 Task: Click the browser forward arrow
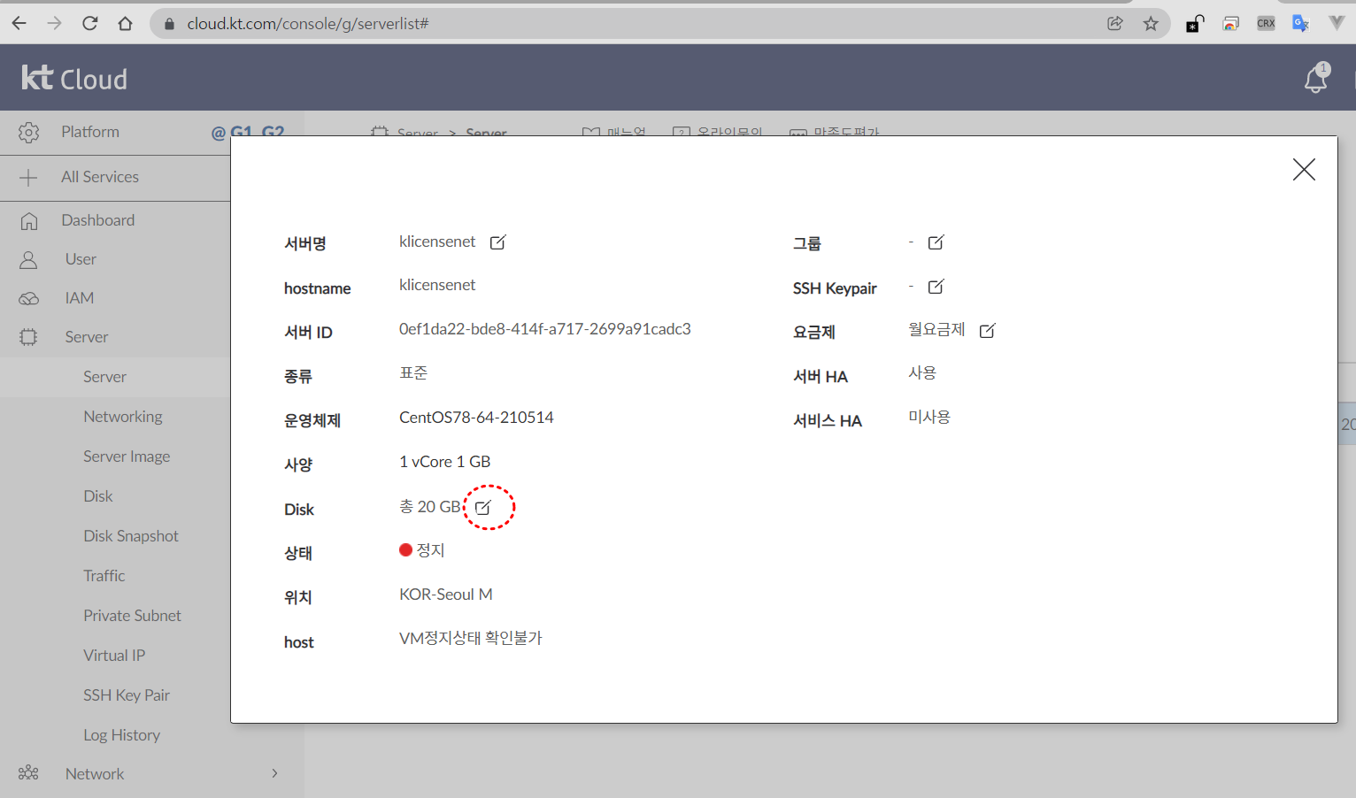55,23
